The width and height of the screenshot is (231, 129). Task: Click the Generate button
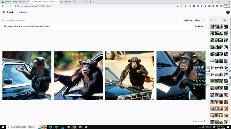[199, 26]
